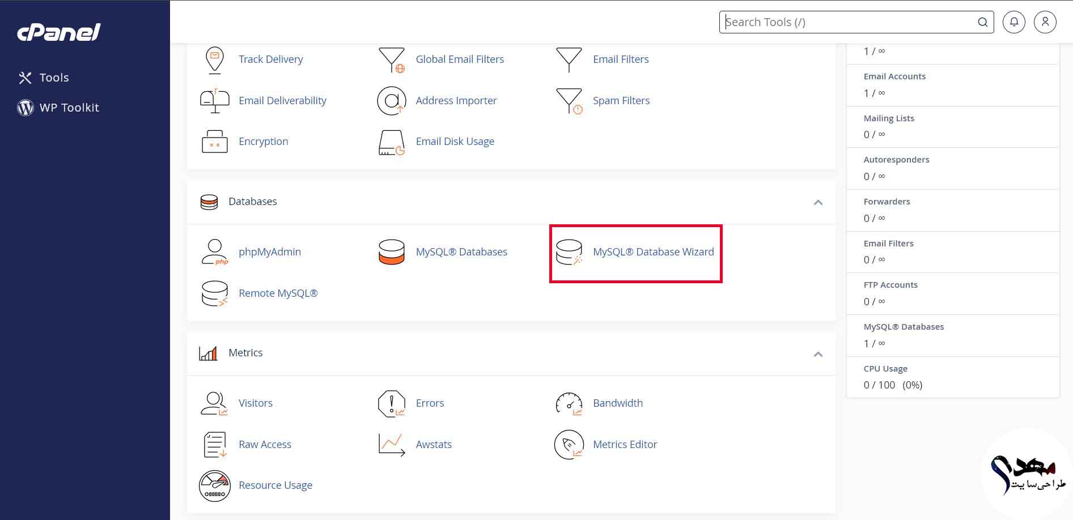Click the Metrics bar-chart section icon

coord(208,353)
